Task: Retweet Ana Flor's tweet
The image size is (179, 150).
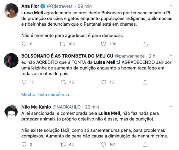Action: click(63, 44)
